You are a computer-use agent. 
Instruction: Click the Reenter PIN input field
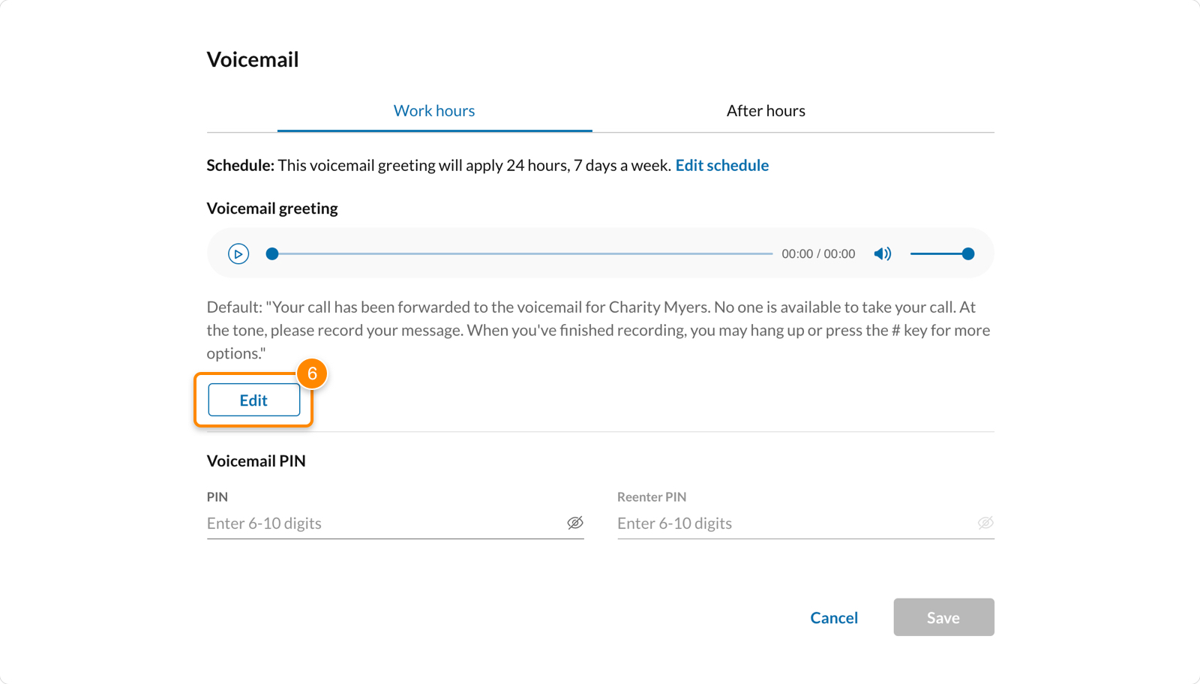[x=787, y=523]
